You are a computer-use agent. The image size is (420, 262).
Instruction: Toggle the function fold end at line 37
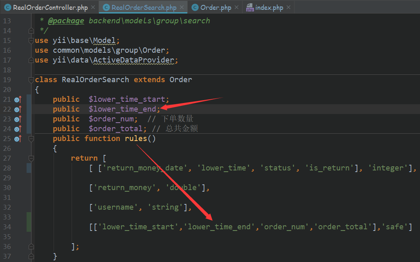(x=31, y=256)
